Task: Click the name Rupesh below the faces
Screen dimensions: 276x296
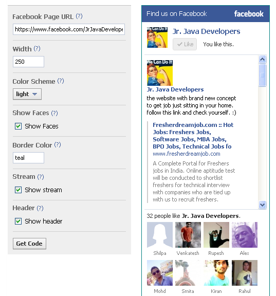Action: [216, 253]
